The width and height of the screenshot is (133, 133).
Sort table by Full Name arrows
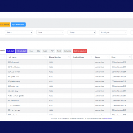click(x=45, y=57)
